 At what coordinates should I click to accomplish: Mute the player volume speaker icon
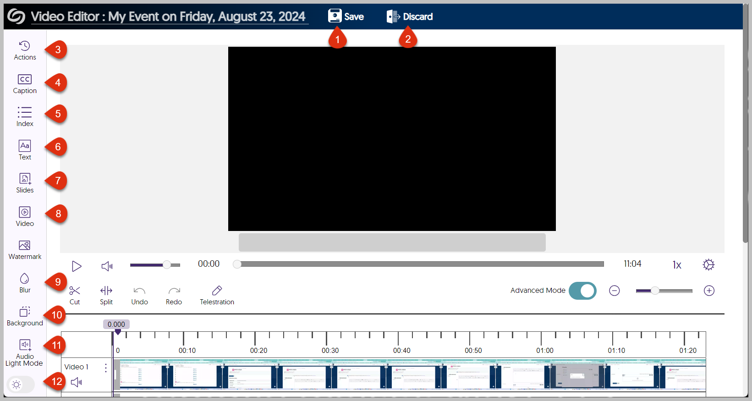[107, 266]
